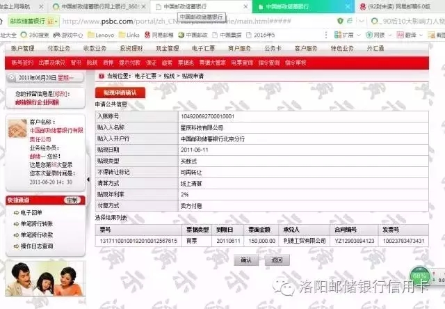Click the 翻译 translate toolbar icon

[x=400, y=35]
